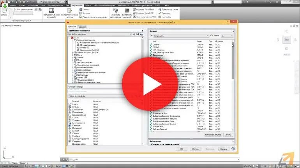Viewport: 300px width, 168px height.
Task: Expand the Контекстные меню tree node
Action: 72,68
